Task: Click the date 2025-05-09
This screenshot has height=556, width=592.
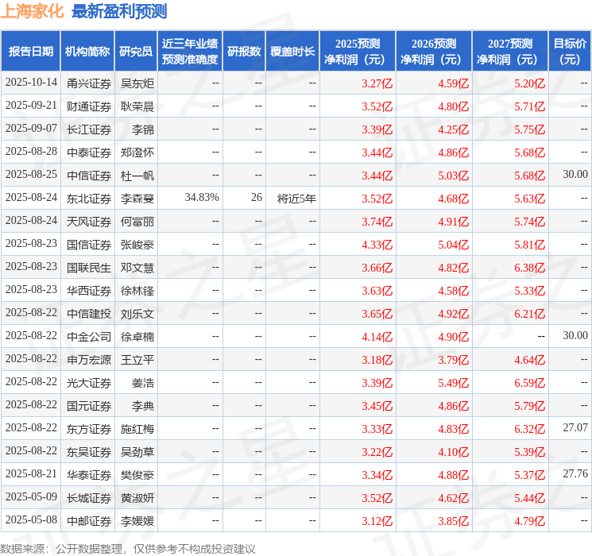Action: click(x=31, y=497)
